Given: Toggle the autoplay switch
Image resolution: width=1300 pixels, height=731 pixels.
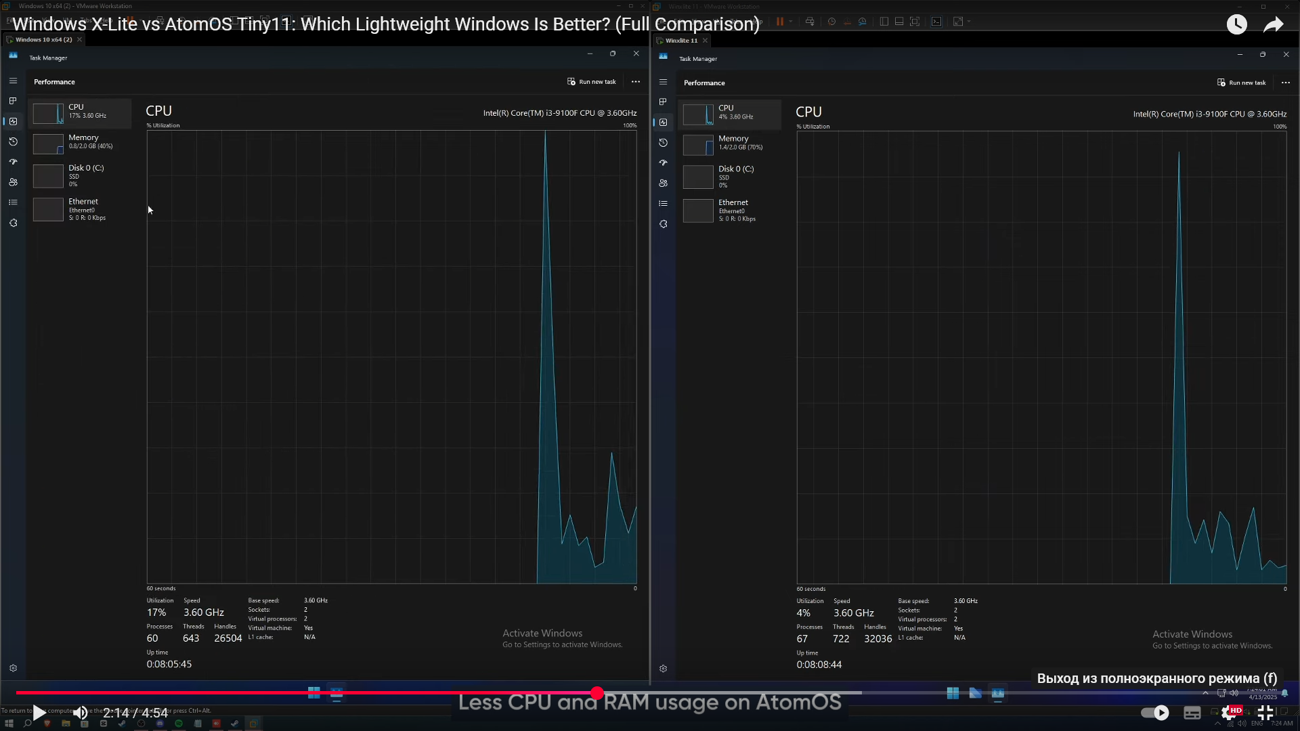Looking at the screenshot, I should [x=1154, y=712].
